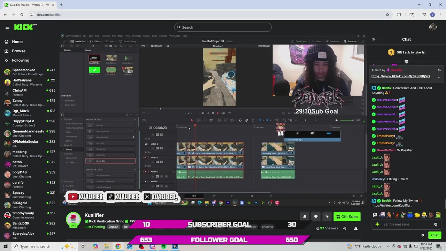Screen dimensions: 446x251
Task: Open the Resolve File menu
Action: [x=85, y=36]
